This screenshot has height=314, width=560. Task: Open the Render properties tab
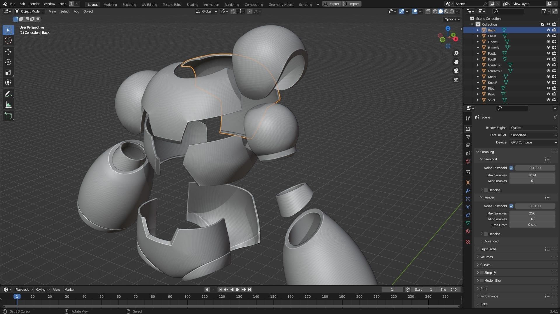click(x=468, y=129)
